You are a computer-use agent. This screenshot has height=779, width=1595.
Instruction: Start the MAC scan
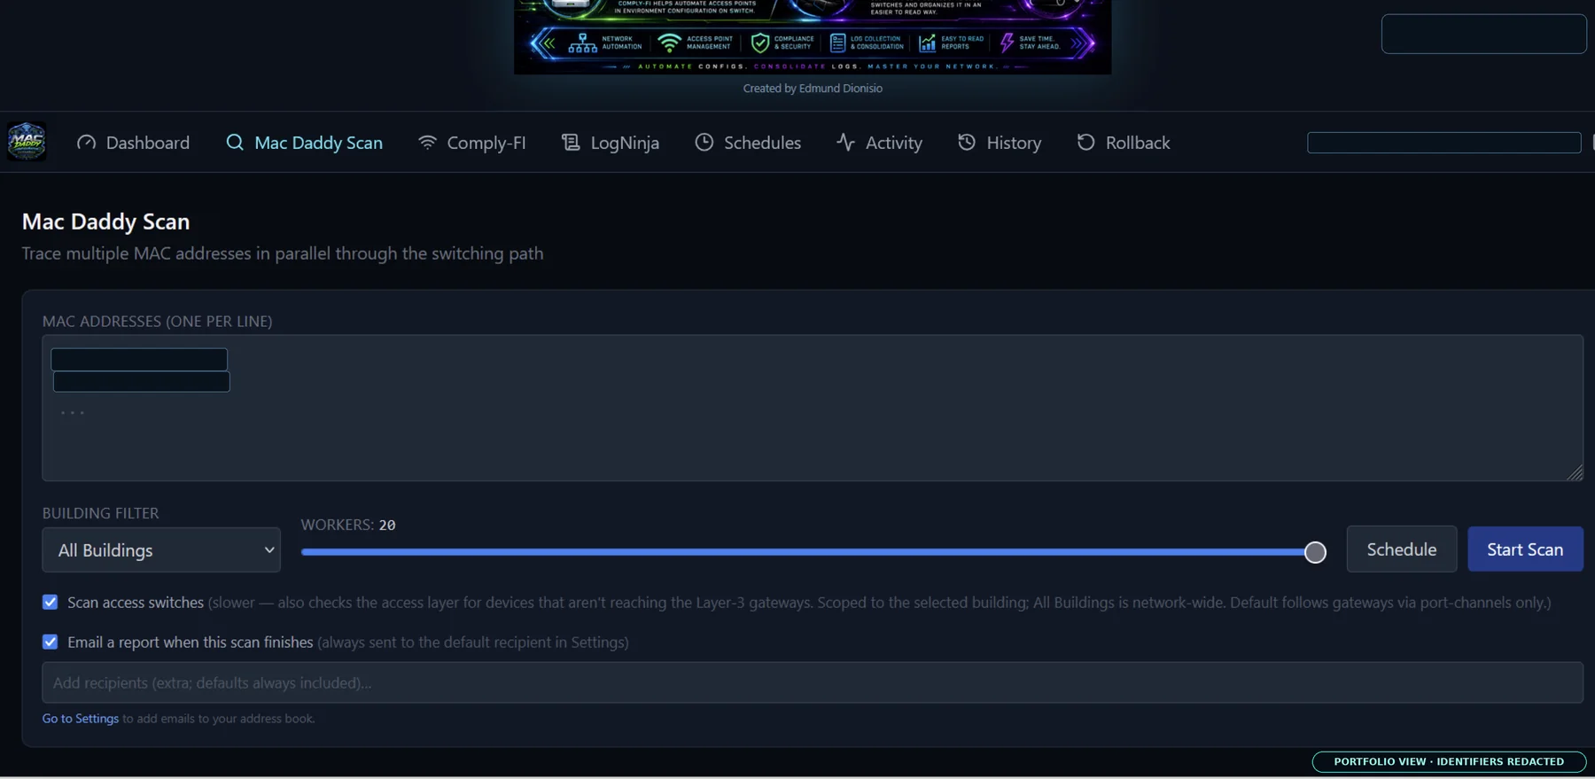[1525, 549]
